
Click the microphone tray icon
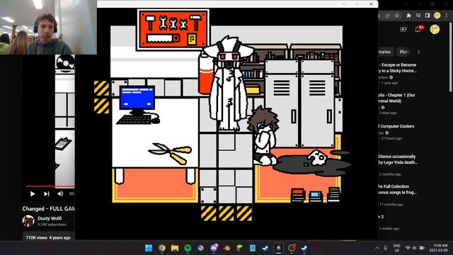click(x=385, y=248)
